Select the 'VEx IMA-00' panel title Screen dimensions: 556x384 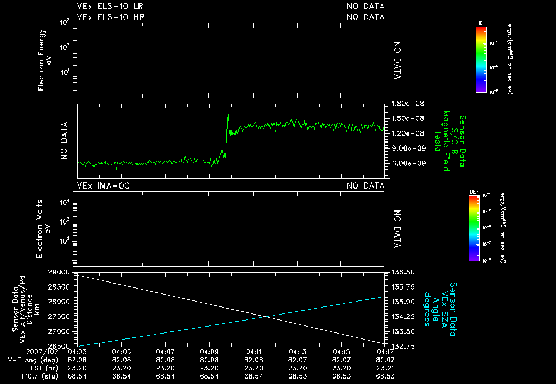point(103,186)
